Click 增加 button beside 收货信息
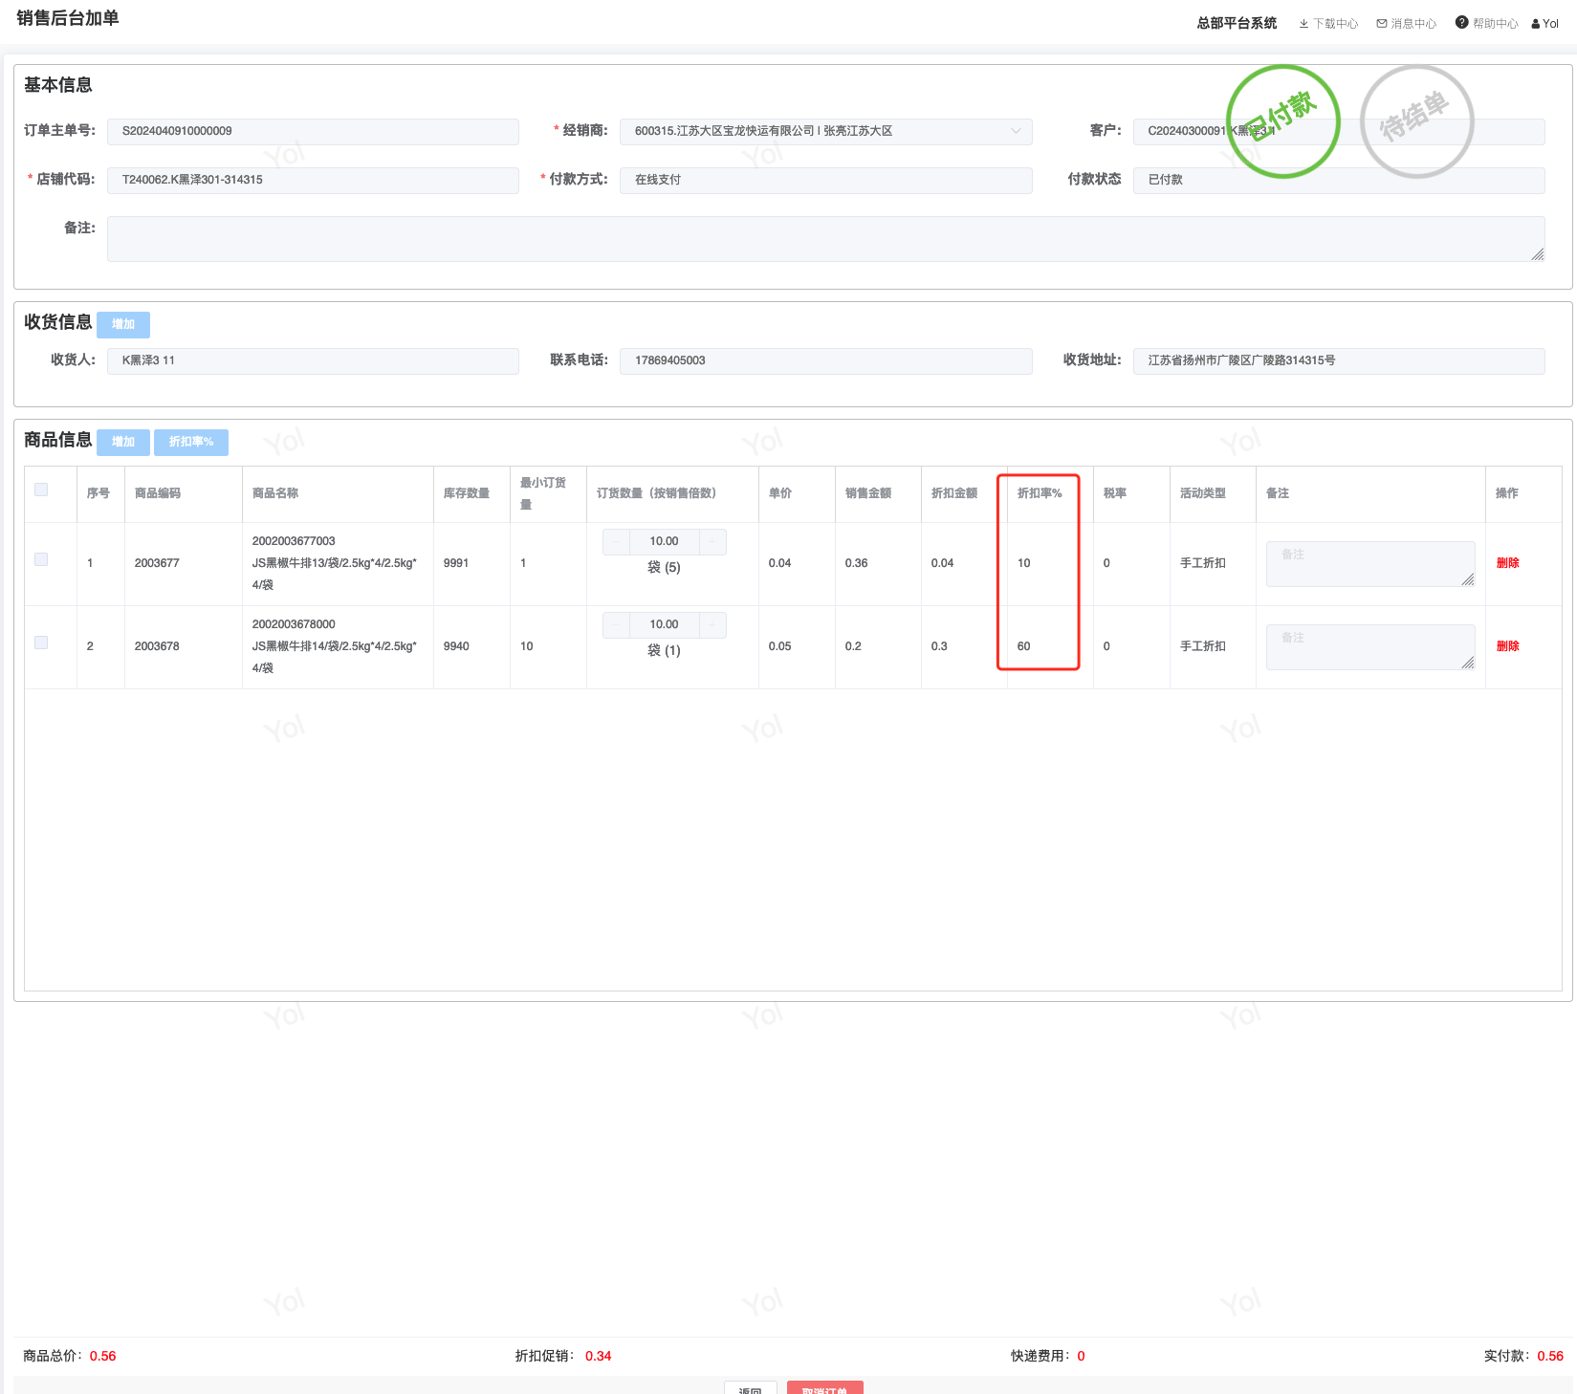1577x1394 pixels. pos(123,324)
